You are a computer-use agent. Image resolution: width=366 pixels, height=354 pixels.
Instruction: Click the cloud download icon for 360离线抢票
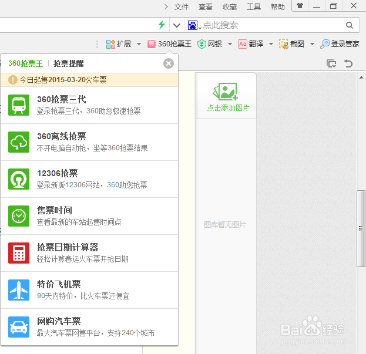[x=19, y=142]
